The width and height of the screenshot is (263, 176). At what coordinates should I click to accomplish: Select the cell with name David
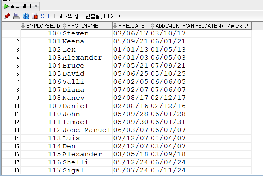tap(87, 74)
